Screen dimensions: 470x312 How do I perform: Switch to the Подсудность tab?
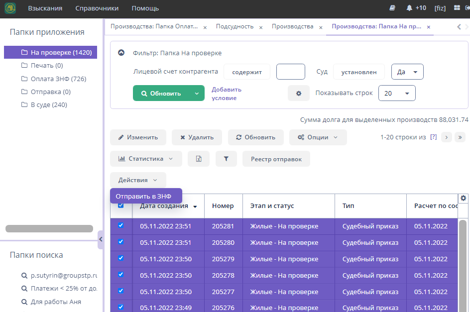[235, 26]
